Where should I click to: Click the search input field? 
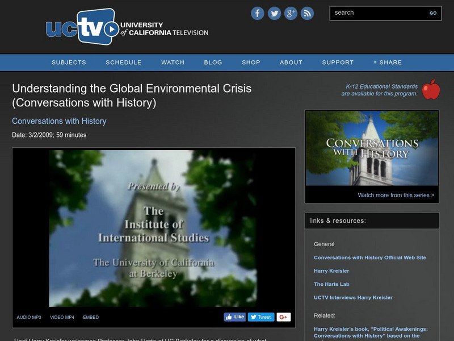click(x=378, y=13)
